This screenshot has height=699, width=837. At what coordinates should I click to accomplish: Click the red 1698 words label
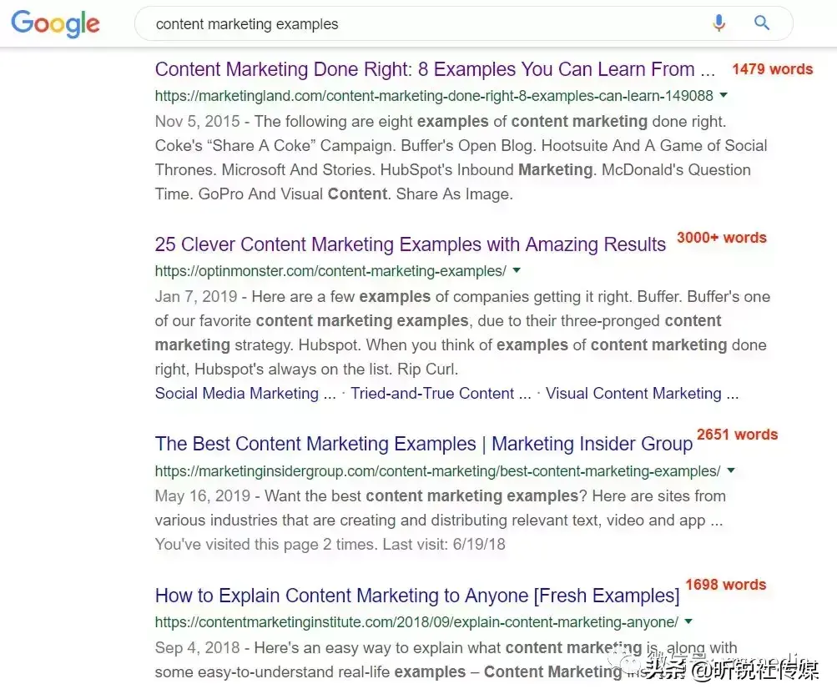pyautogui.click(x=725, y=585)
